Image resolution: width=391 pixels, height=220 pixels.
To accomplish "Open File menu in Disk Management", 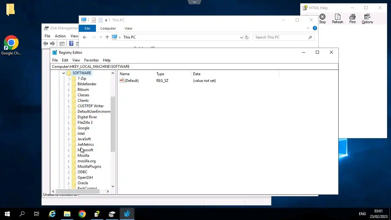I will coord(47,36).
